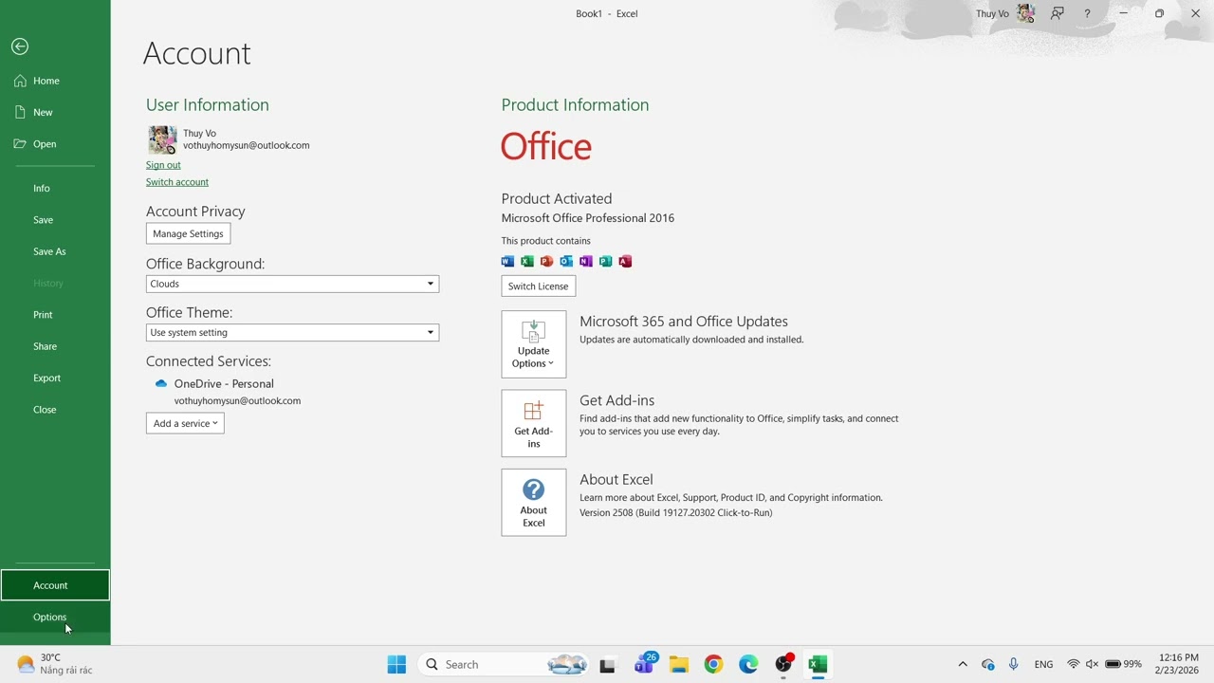1214x683 pixels.
Task: Click the Home house icon in sidebar
Action: (x=20, y=81)
